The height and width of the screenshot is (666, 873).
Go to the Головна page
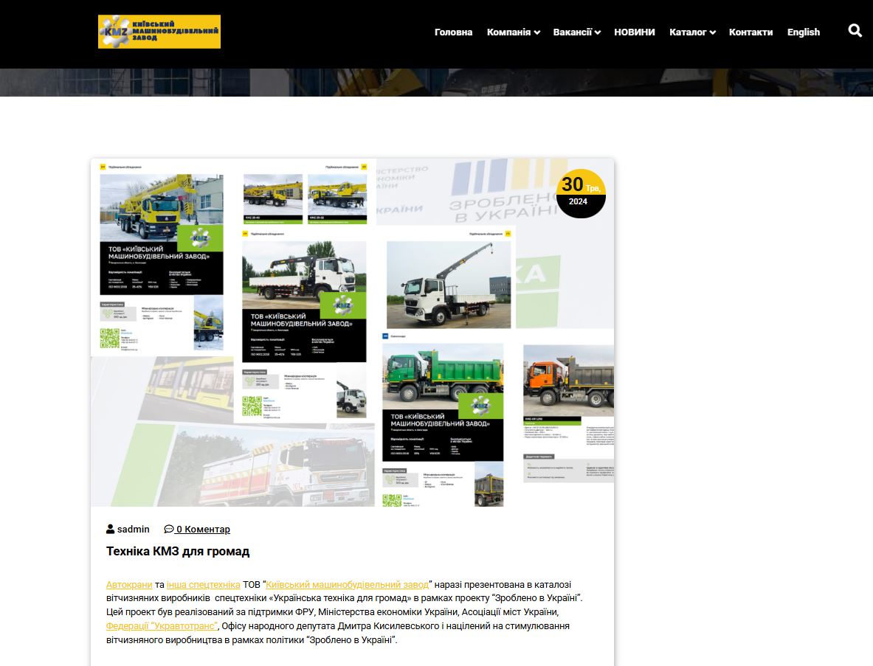[453, 32]
